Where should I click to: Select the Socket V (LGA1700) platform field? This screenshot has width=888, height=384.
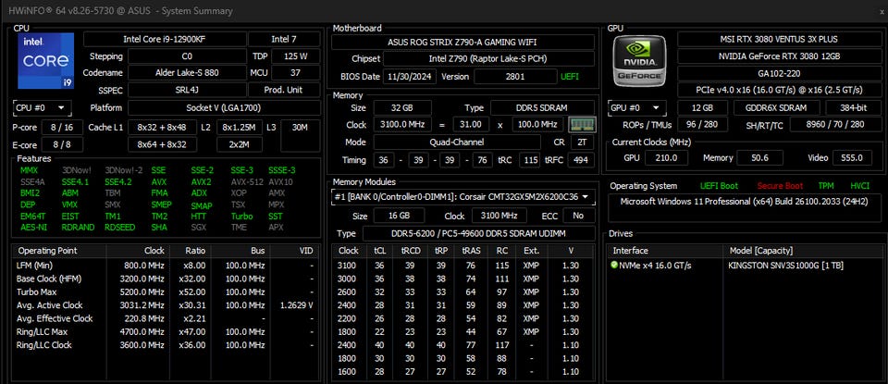click(224, 107)
